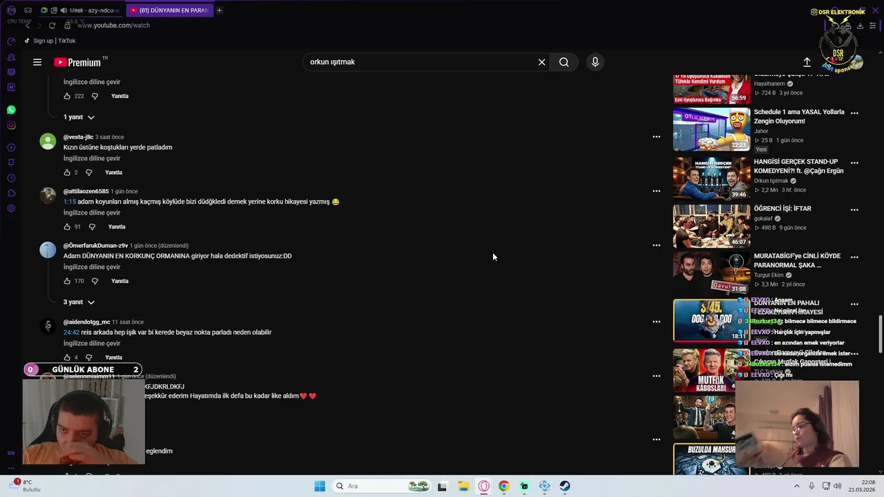Go back with the browser back arrow

tap(28, 26)
